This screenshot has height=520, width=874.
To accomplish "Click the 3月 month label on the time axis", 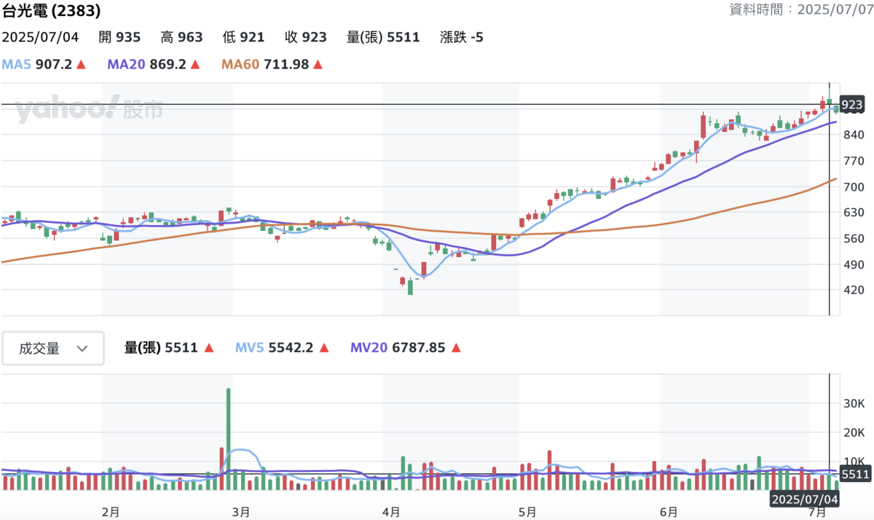I will (x=241, y=512).
